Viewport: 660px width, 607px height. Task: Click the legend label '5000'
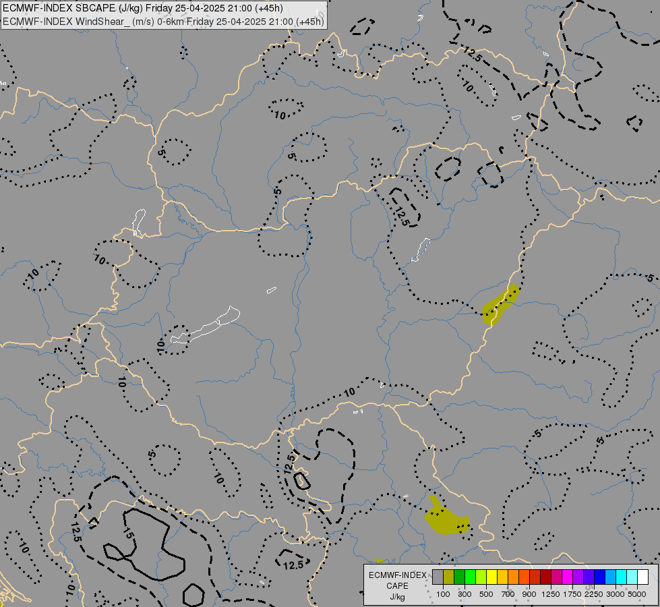pyautogui.click(x=637, y=594)
